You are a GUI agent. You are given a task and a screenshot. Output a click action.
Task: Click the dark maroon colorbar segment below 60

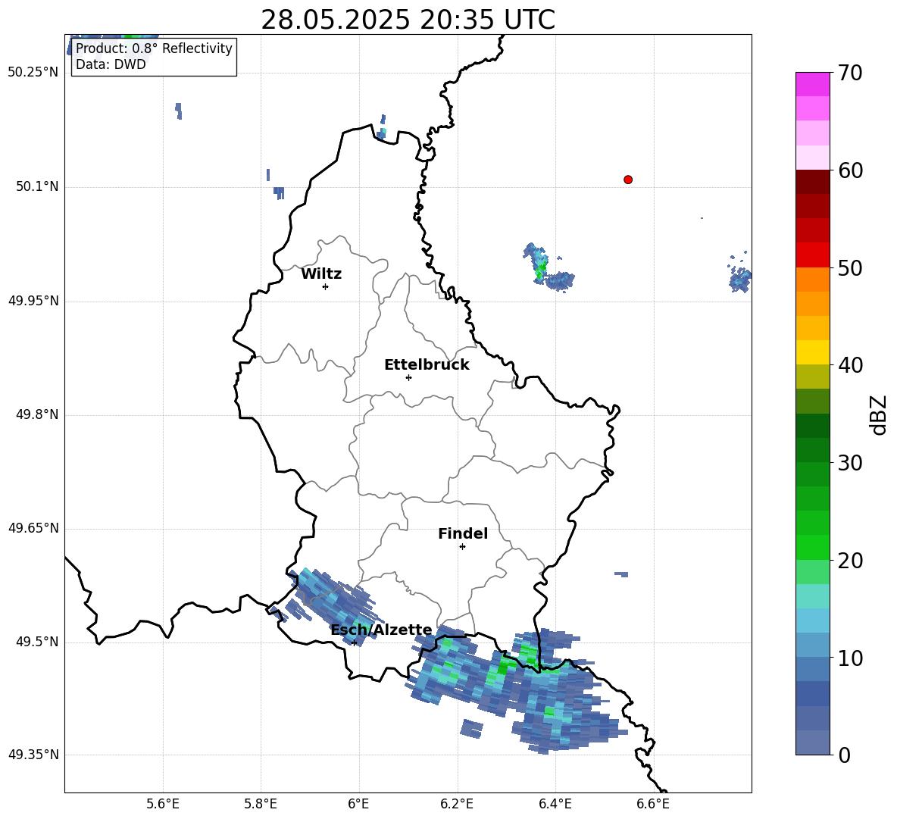click(812, 182)
